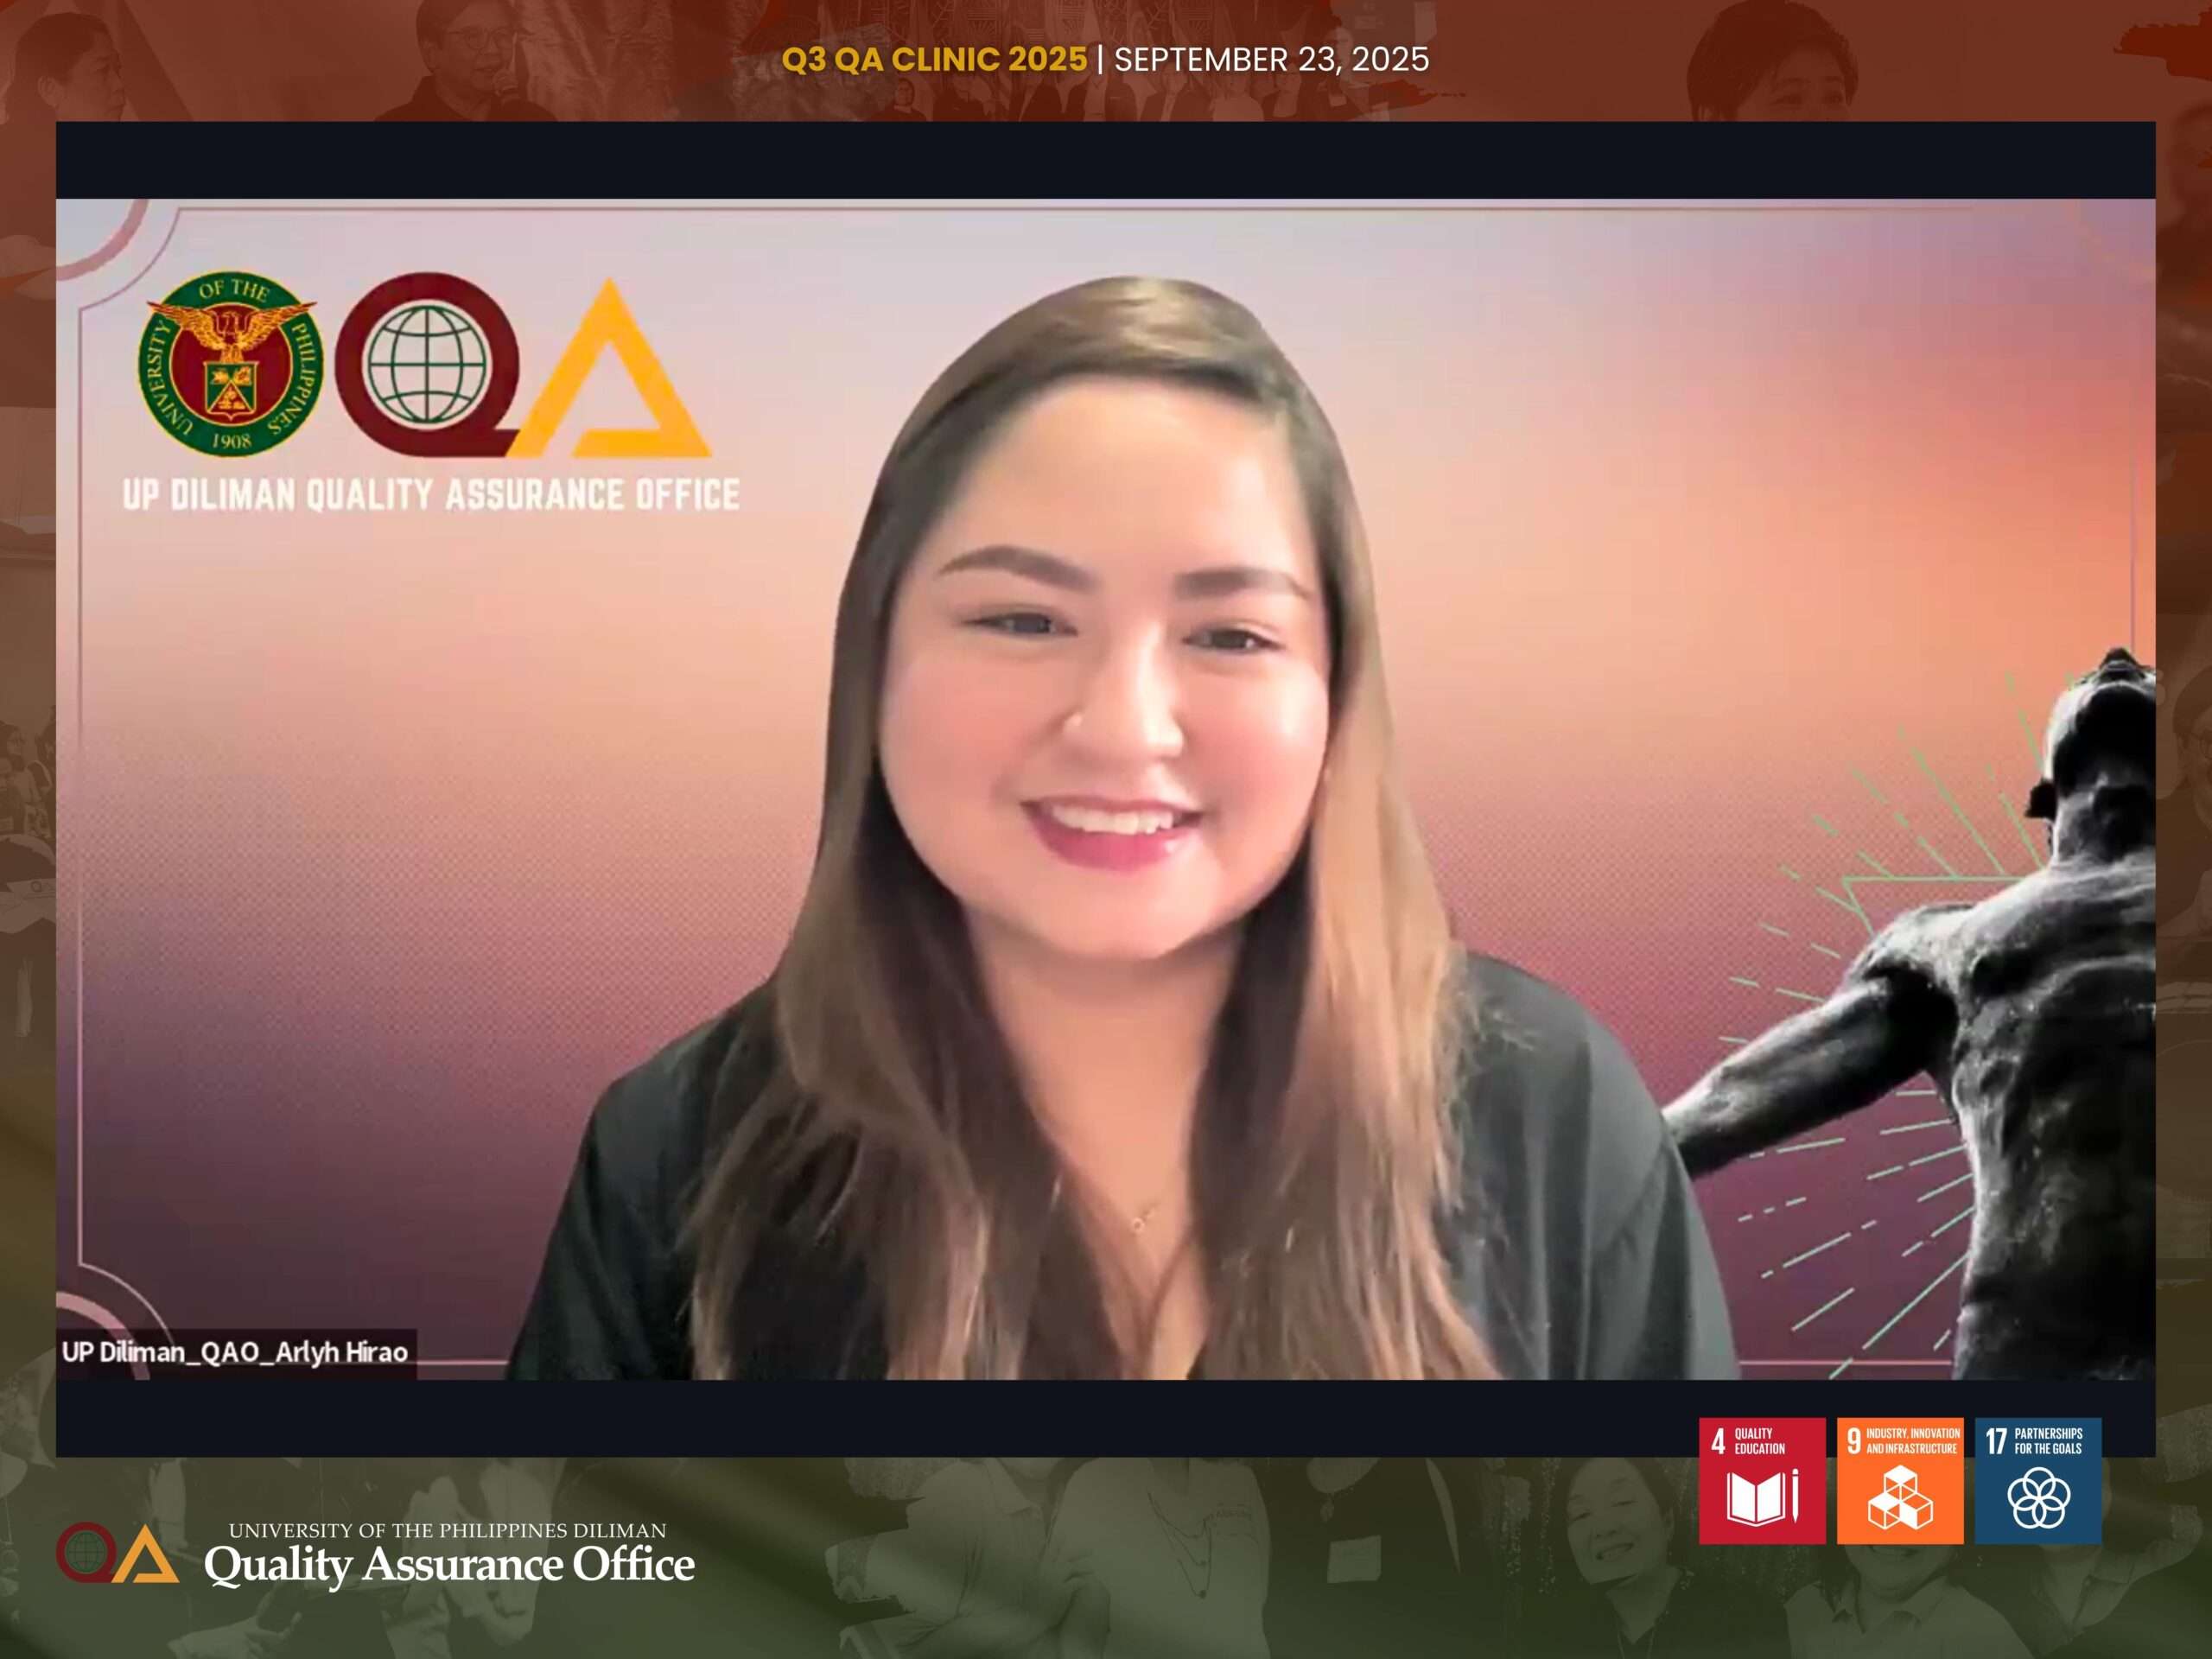This screenshot has width=2212, height=1659.
Task: Click the Quality Assurance Office footer text
Action: 449,1565
